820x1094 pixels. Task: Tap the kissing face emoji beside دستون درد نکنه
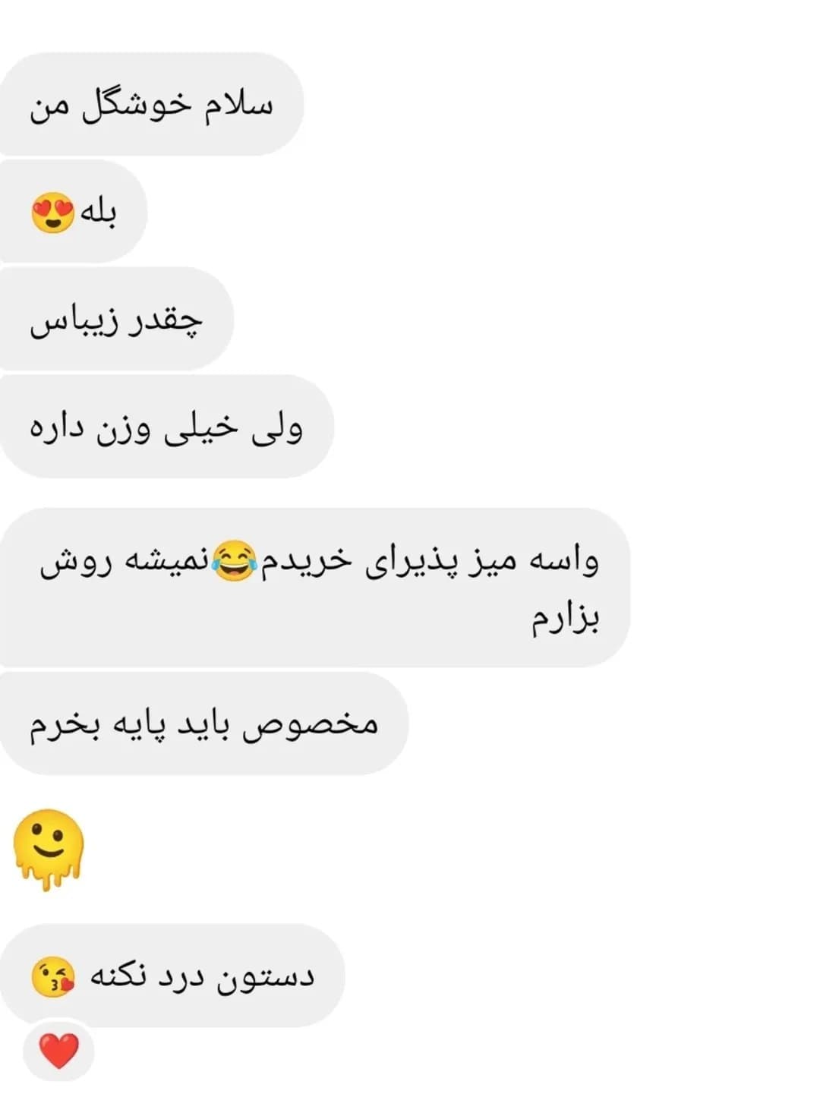click(x=52, y=976)
